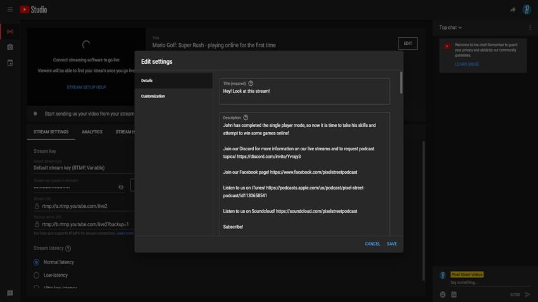
Task: Click the Discord invite URL in description
Action: pyautogui.click(x=268, y=157)
